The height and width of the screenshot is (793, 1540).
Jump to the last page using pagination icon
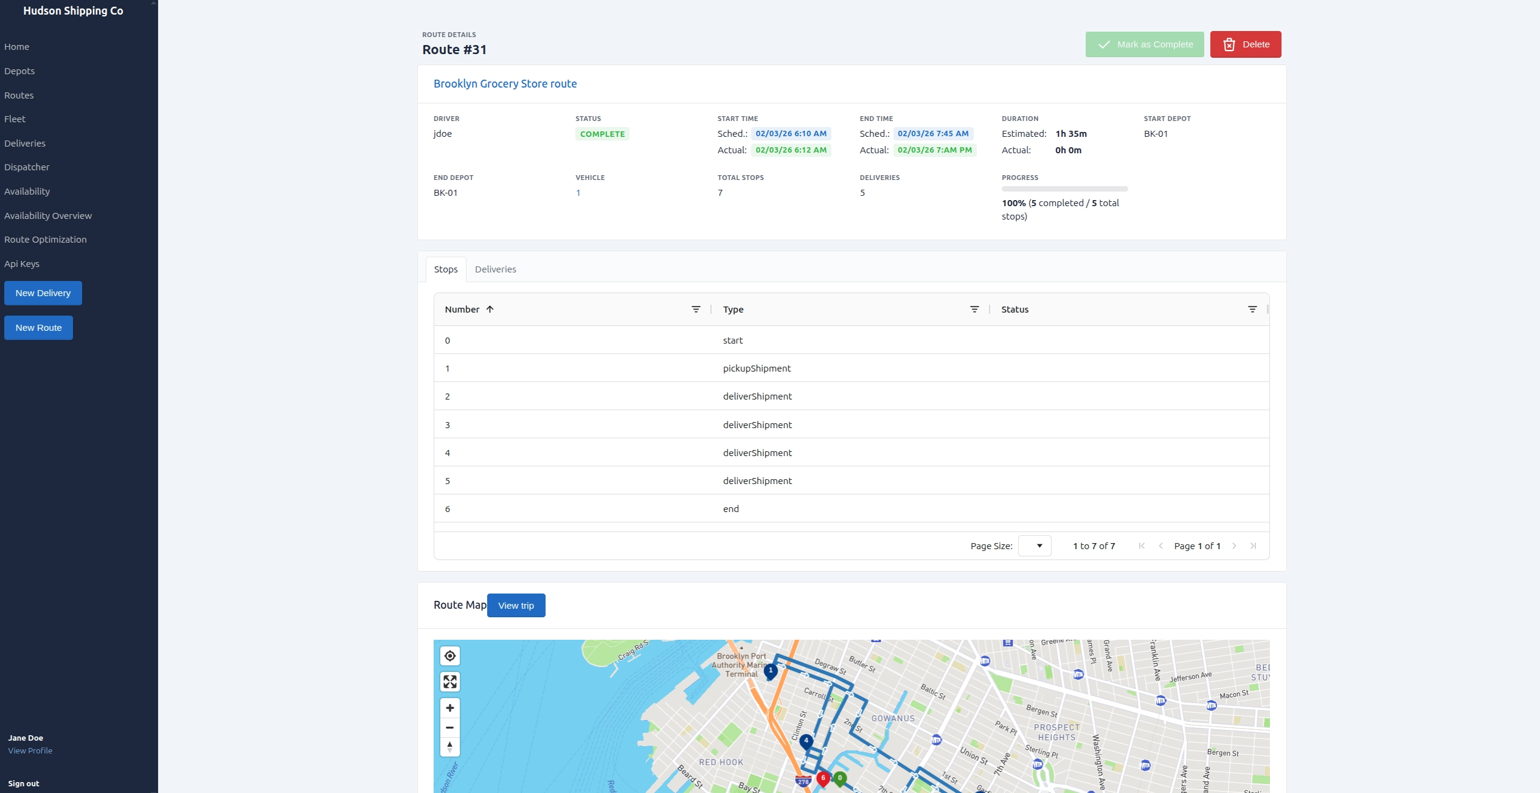[1254, 545]
